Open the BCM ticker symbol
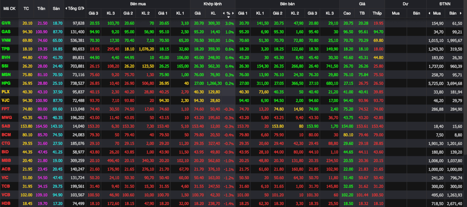Screen dimensions: 467x207 [x=6, y=135]
